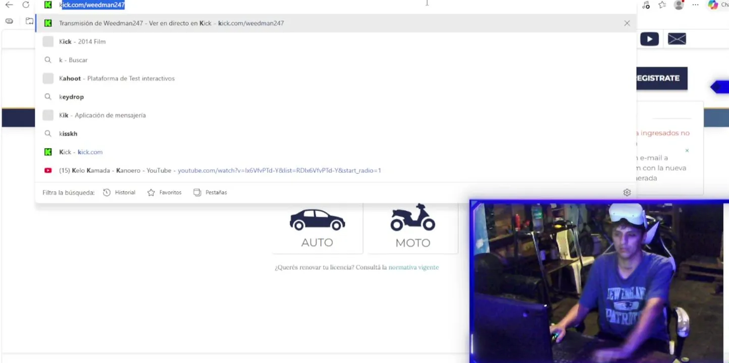Open suggestion settings gear icon
Image resolution: width=729 pixels, height=363 pixels.
(627, 193)
